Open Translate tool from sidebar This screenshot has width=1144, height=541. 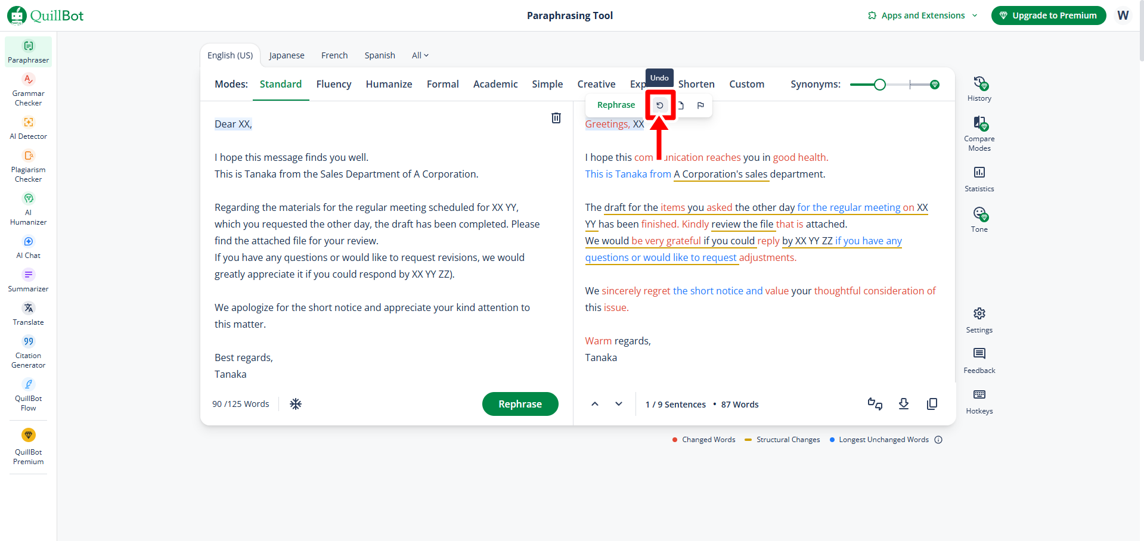pos(28,314)
